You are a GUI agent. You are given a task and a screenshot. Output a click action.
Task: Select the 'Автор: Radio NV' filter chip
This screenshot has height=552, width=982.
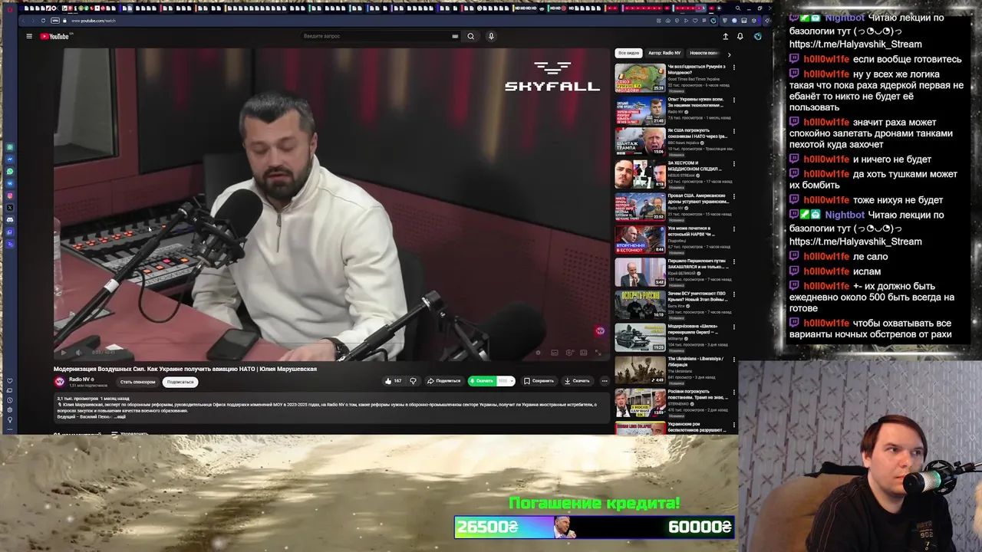pos(664,53)
